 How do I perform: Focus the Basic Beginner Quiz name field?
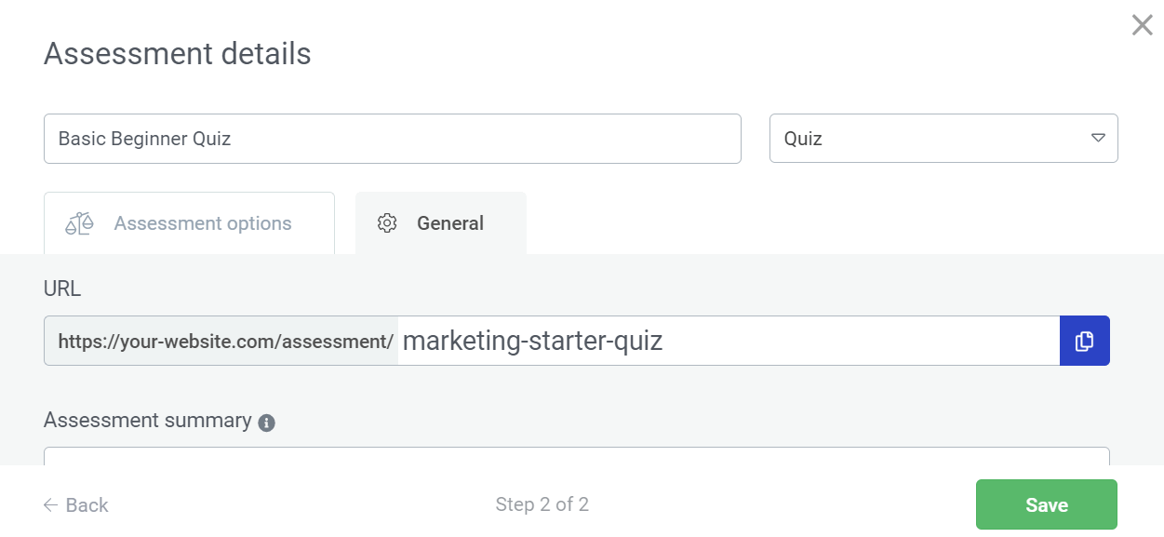(392, 139)
